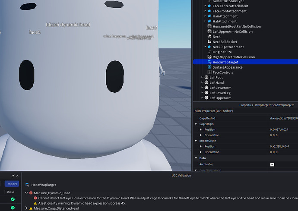Select FaceControls in the Explorer

pyautogui.click(x=223, y=72)
